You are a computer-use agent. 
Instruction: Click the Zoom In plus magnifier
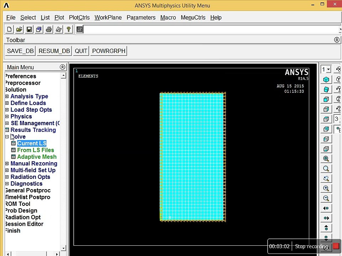pyautogui.click(x=326, y=188)
